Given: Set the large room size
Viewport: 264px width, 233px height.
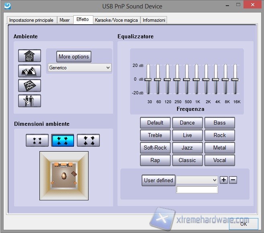Looking at the screenshot, I should (88, 140).
